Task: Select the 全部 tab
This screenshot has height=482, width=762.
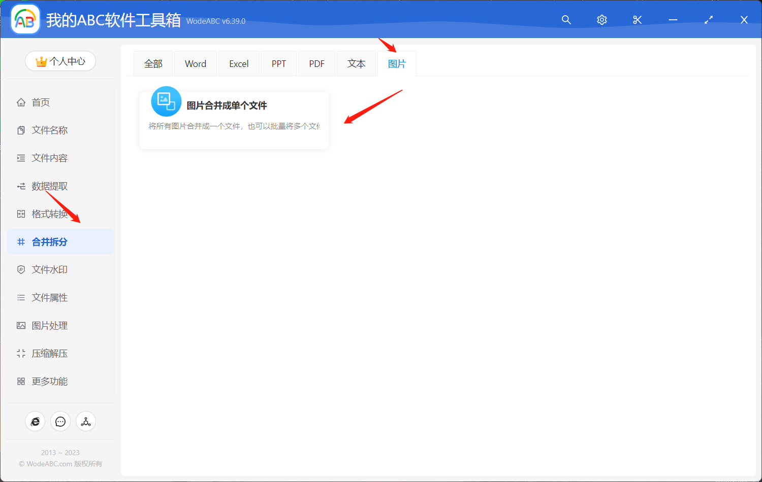Action: pyautogui.click(x=153, y=63)
